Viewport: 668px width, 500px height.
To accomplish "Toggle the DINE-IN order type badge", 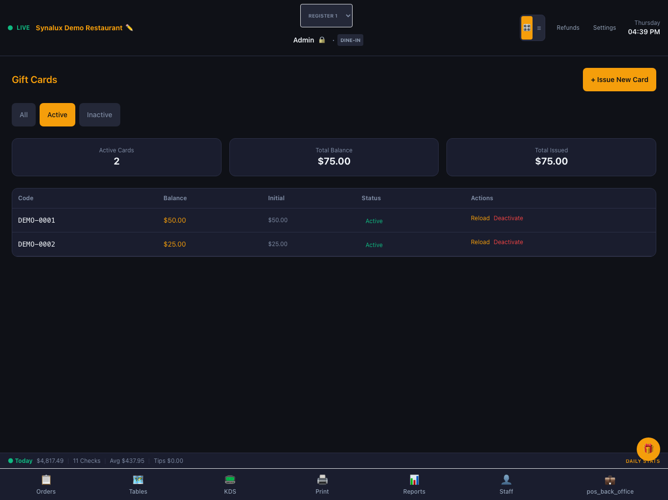I will (350, 41).
